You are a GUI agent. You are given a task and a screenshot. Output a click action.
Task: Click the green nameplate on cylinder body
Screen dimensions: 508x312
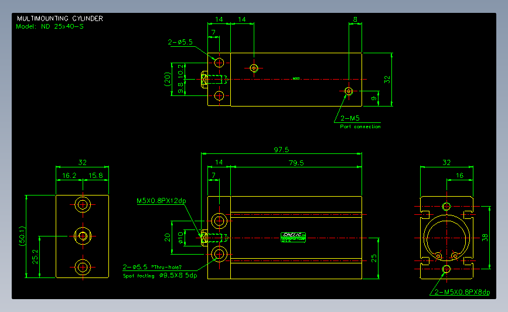click(x=293, y=237)
